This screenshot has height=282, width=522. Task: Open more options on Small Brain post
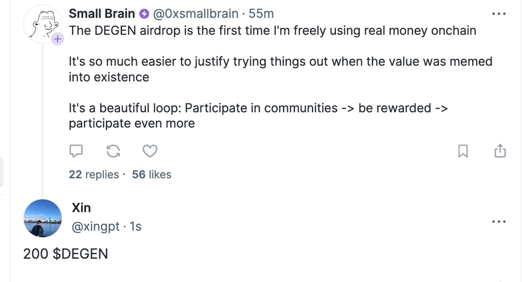(499, 14)
